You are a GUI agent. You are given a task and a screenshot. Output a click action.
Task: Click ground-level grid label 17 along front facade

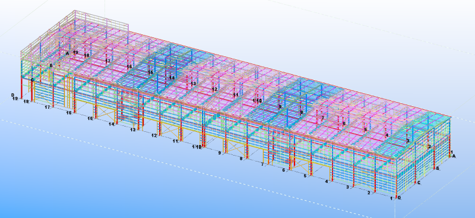(47, 107)
